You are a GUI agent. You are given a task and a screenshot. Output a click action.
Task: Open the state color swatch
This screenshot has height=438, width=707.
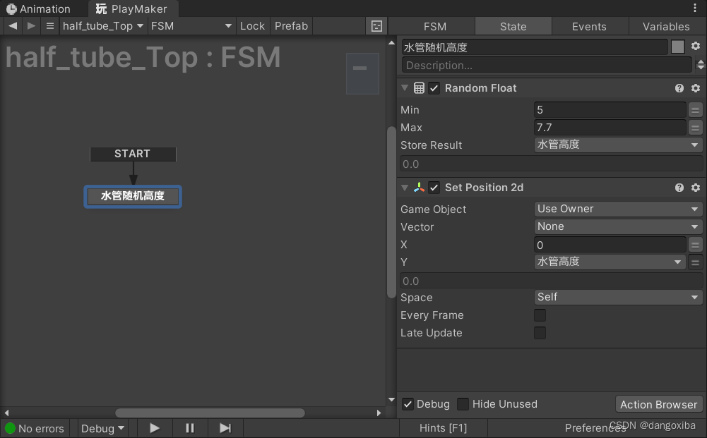coord(678,47)
